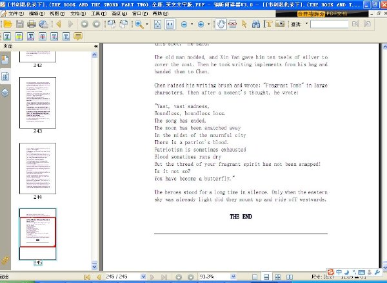Select page 244 thumbnail
Screen dimensions: 387x283
(x=38, y=169)
